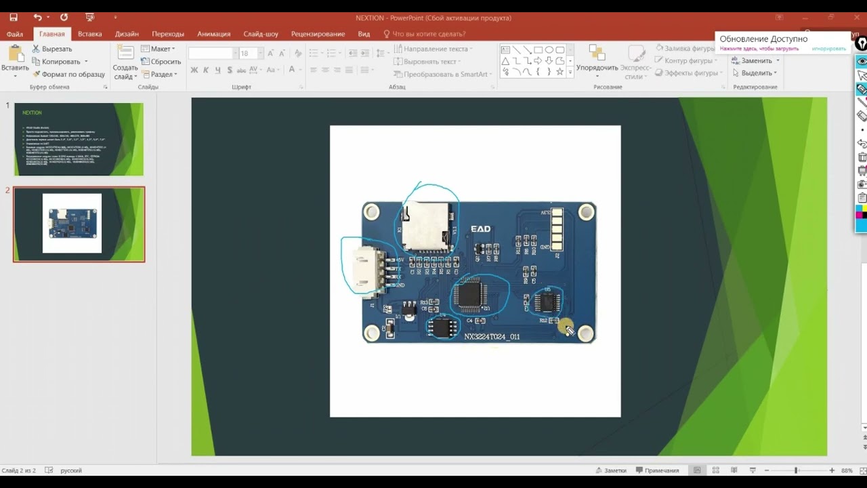Select the star shape in shapes gallery
Screen dimensions: 867x488
point(559,71)
